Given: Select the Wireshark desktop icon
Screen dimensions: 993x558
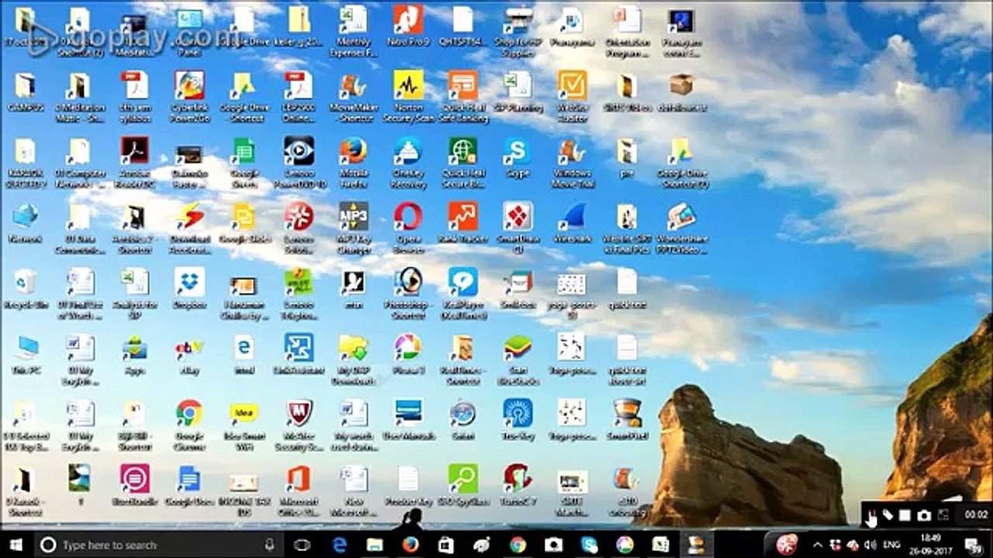Looking at the screenshot, I should pos(572,223).
